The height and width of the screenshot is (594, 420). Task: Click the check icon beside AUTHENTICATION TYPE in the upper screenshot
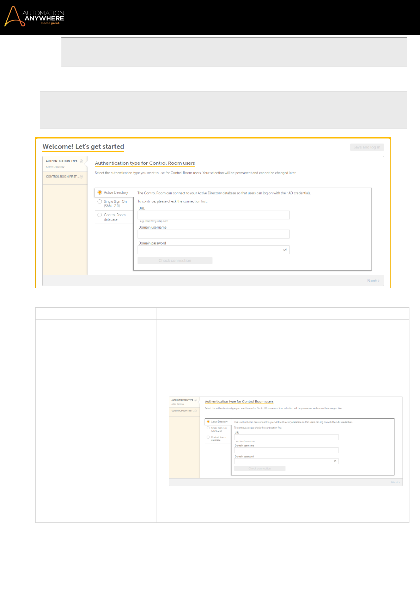tap(81, 161)
